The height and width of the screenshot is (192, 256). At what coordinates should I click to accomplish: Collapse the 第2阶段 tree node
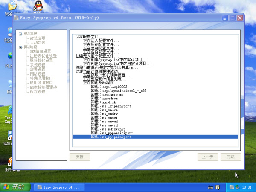(x=20, y=47)
